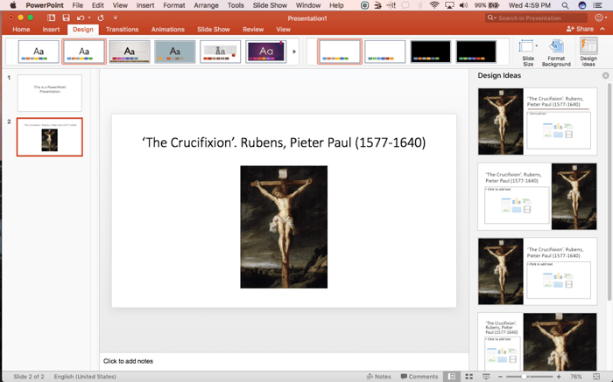Apply second design idea with right image
The image size is (613, 382).
click(x=538, y=197)
